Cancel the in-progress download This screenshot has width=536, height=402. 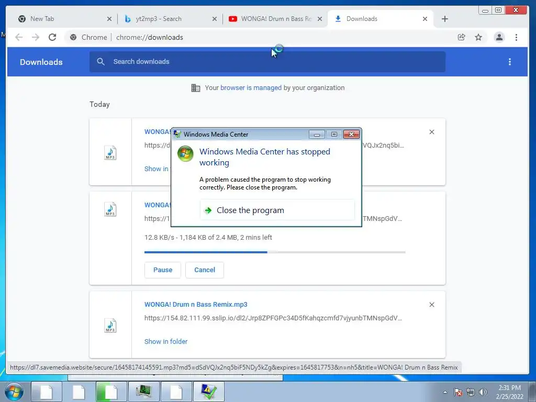pyautogui.click(x=205, y=270)
